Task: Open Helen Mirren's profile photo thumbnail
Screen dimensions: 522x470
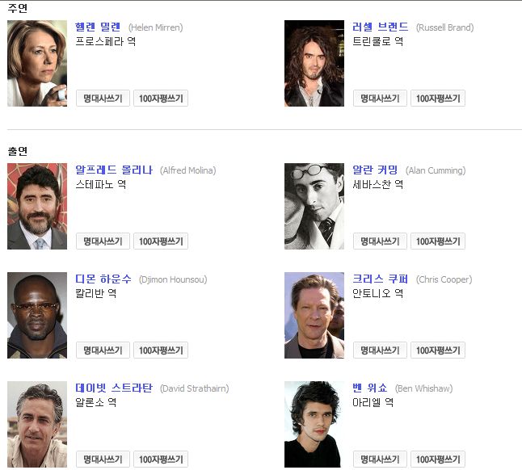Action: [x=37, y=63]
